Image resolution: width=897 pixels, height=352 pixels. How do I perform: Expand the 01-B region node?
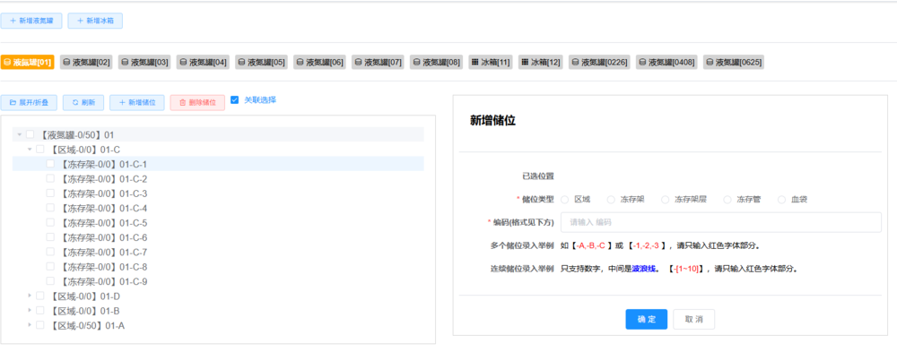(x=30, y=311)
